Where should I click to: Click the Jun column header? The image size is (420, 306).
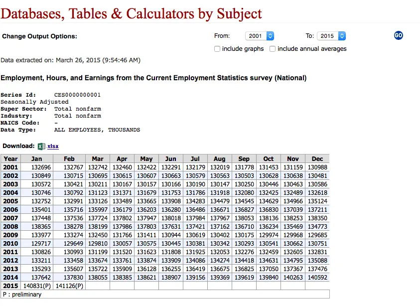(170, 158)
